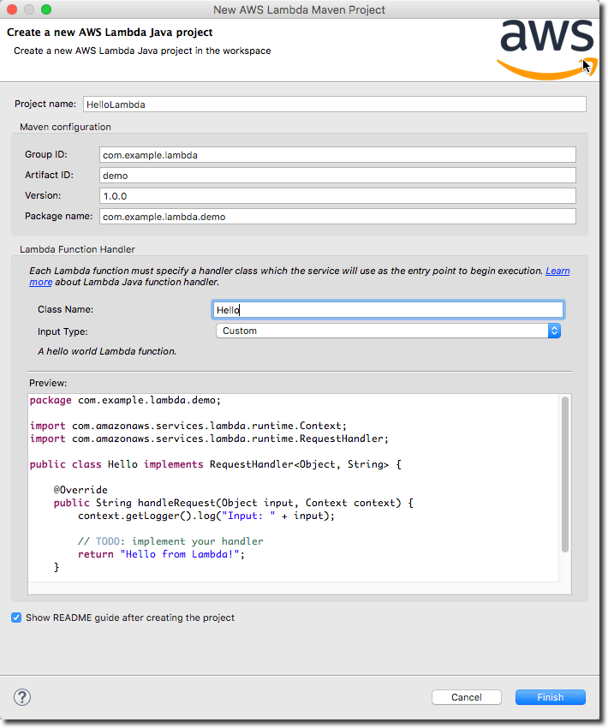
Task: Click the Project name field
Action: 335,104
